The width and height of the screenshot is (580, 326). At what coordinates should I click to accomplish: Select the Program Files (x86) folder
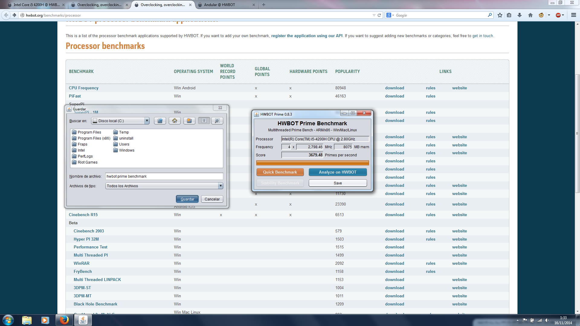click(x=91, y=138)
